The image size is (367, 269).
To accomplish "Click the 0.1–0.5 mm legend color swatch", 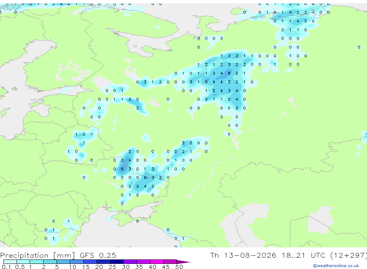I will (x=10, y=262).
